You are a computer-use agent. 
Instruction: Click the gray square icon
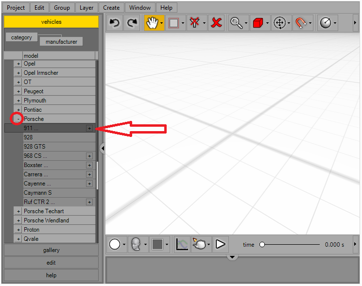[157, 244]
